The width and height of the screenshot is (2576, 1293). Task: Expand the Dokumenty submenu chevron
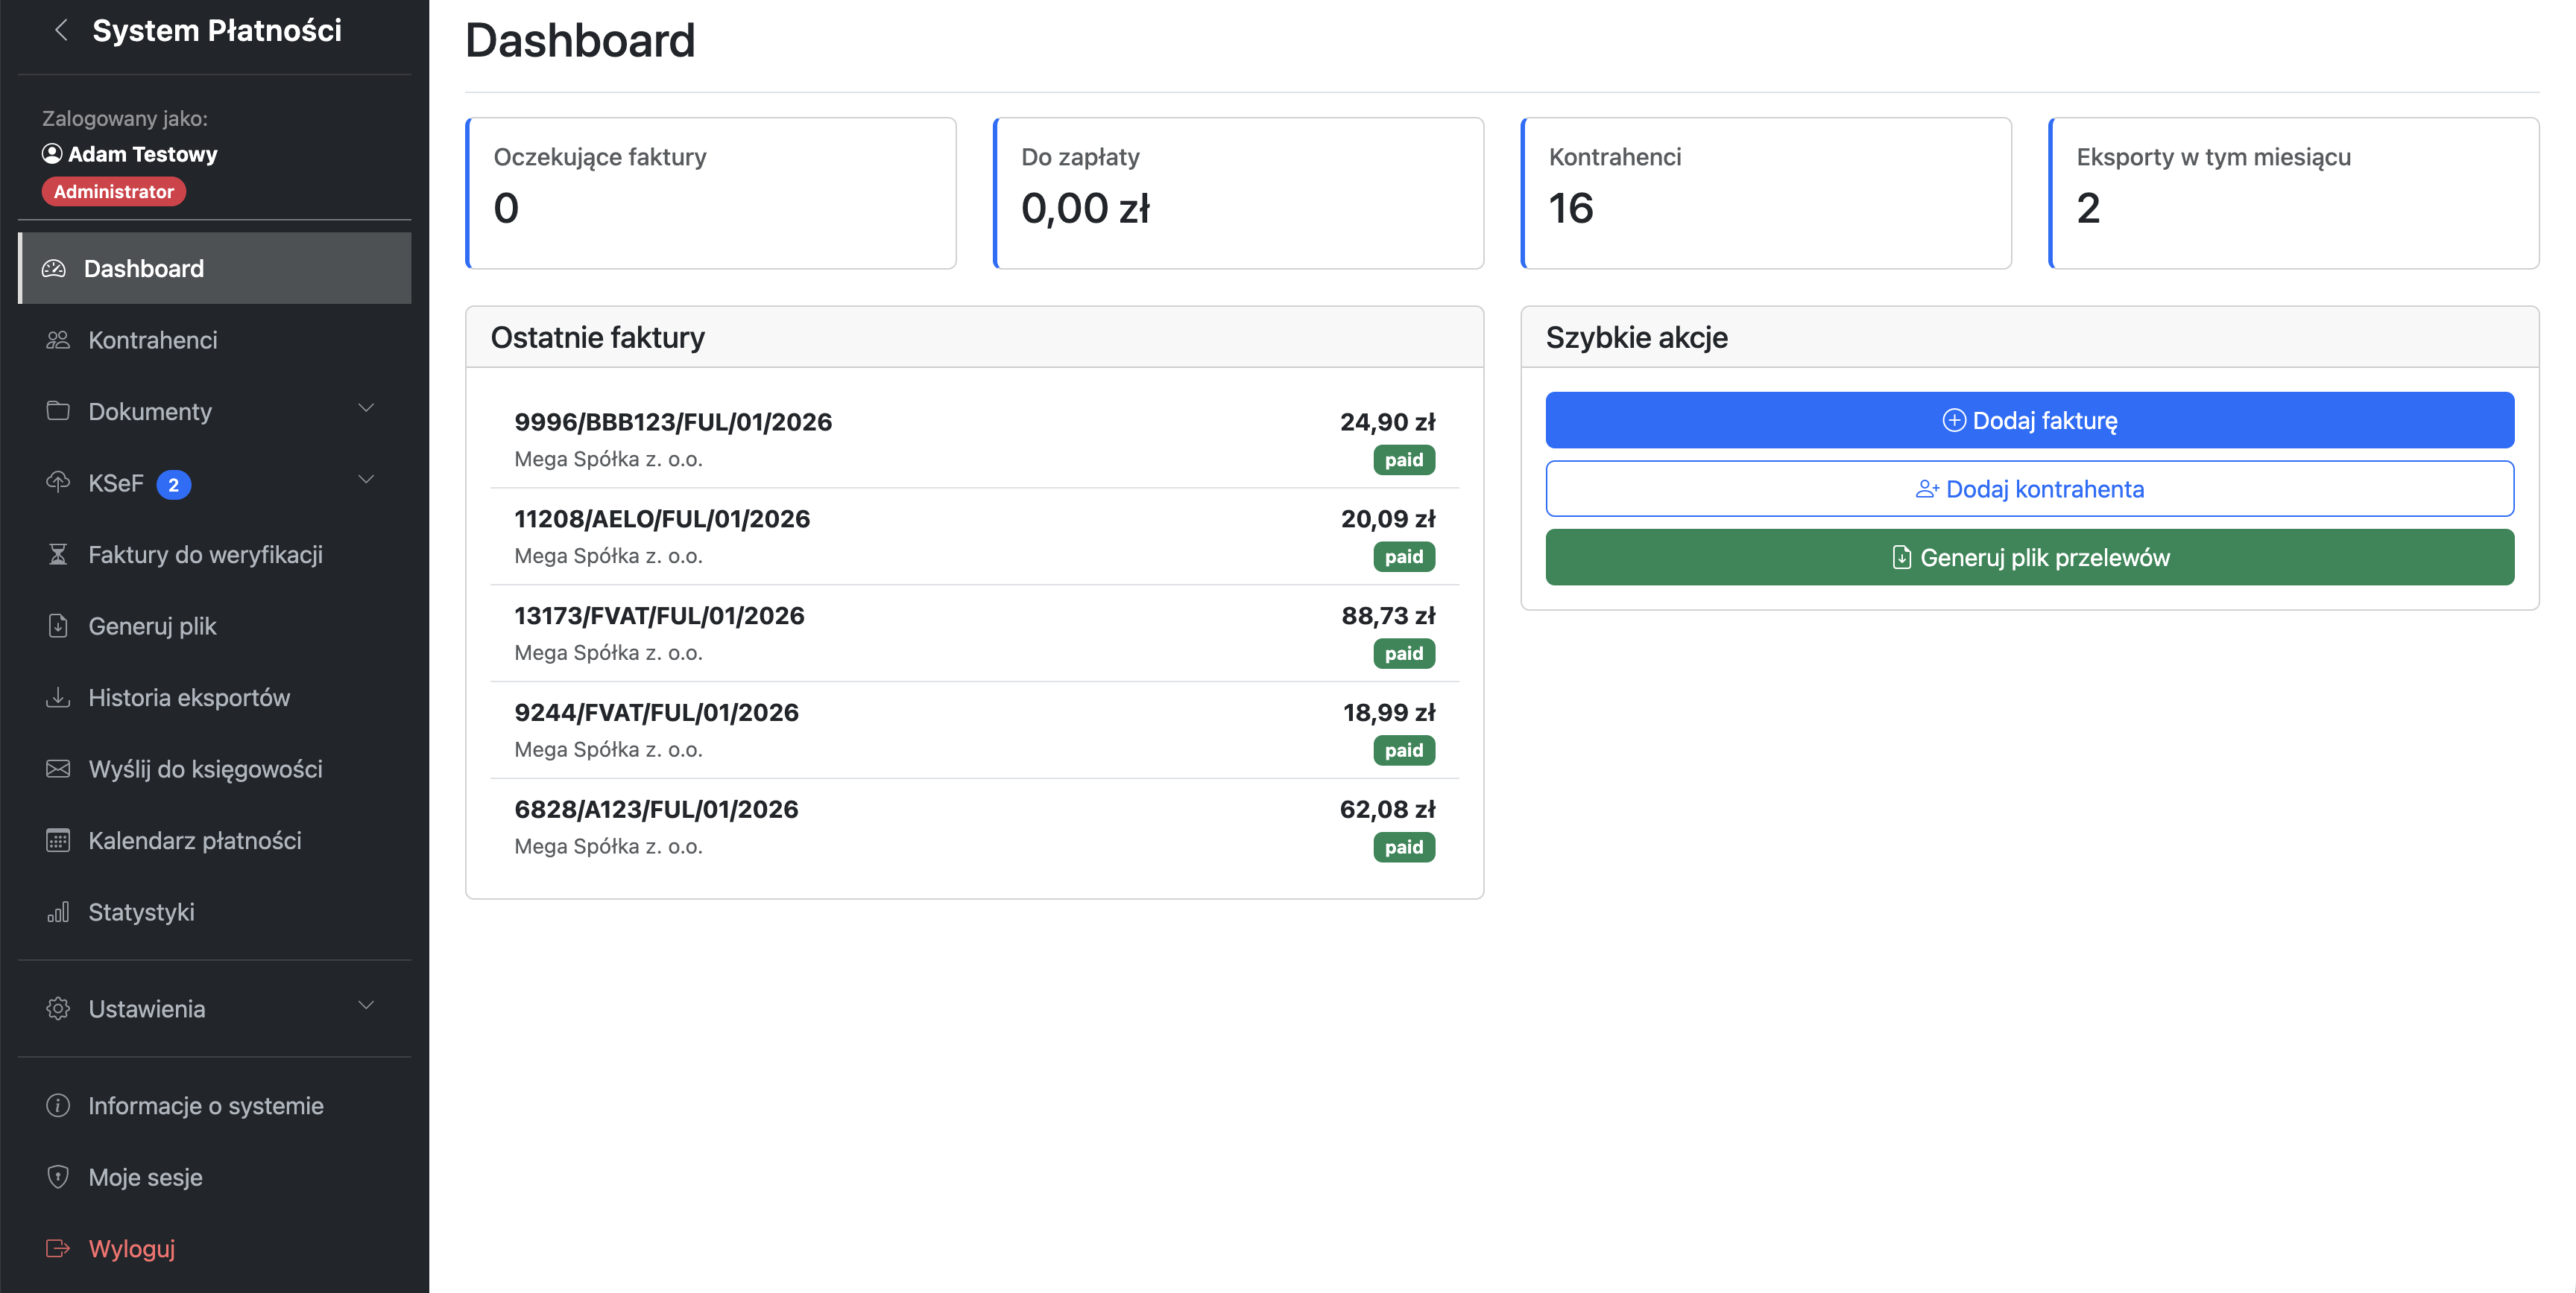tap(366, 409)
